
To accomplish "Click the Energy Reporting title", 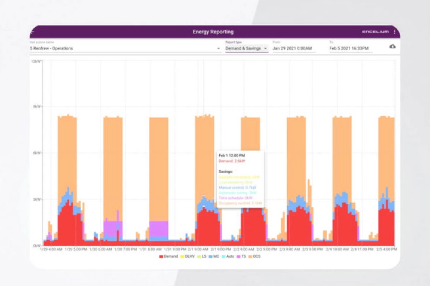I will click(x=213, y=32).
